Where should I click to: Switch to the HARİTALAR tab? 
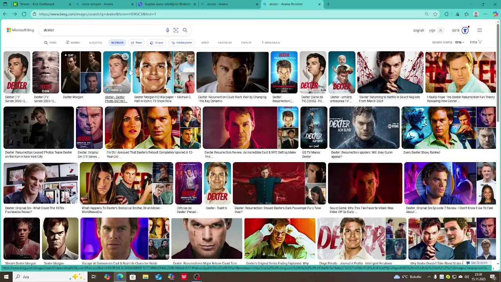pyautogui.click(x=225, y=43)
